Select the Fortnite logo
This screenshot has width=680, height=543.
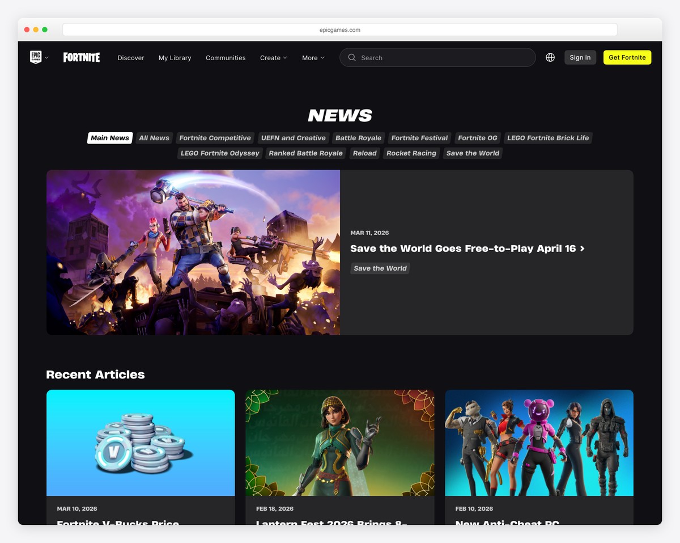(x=81, y=57)
